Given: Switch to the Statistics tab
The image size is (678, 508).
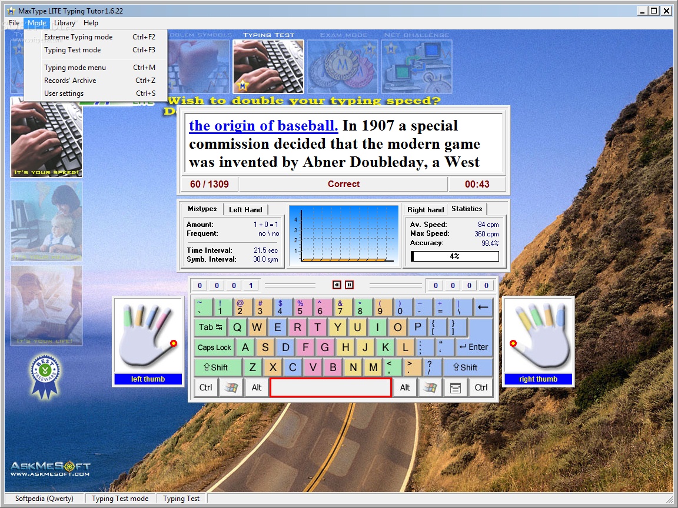Looking at the screenshot, I should click(467, 209).
